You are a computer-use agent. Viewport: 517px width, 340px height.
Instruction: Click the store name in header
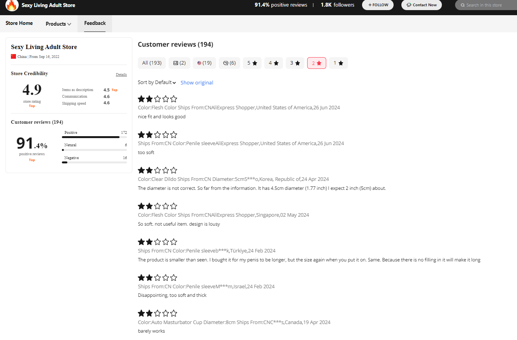pos(49,5)
